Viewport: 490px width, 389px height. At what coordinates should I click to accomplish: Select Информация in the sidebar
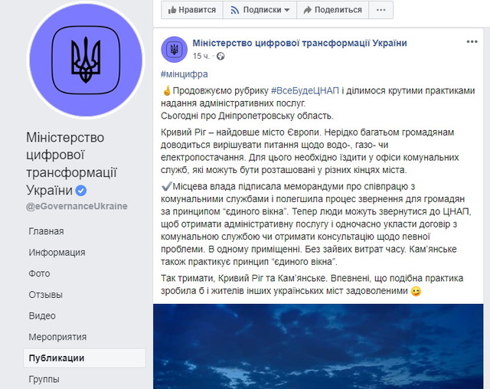[57, 253]
